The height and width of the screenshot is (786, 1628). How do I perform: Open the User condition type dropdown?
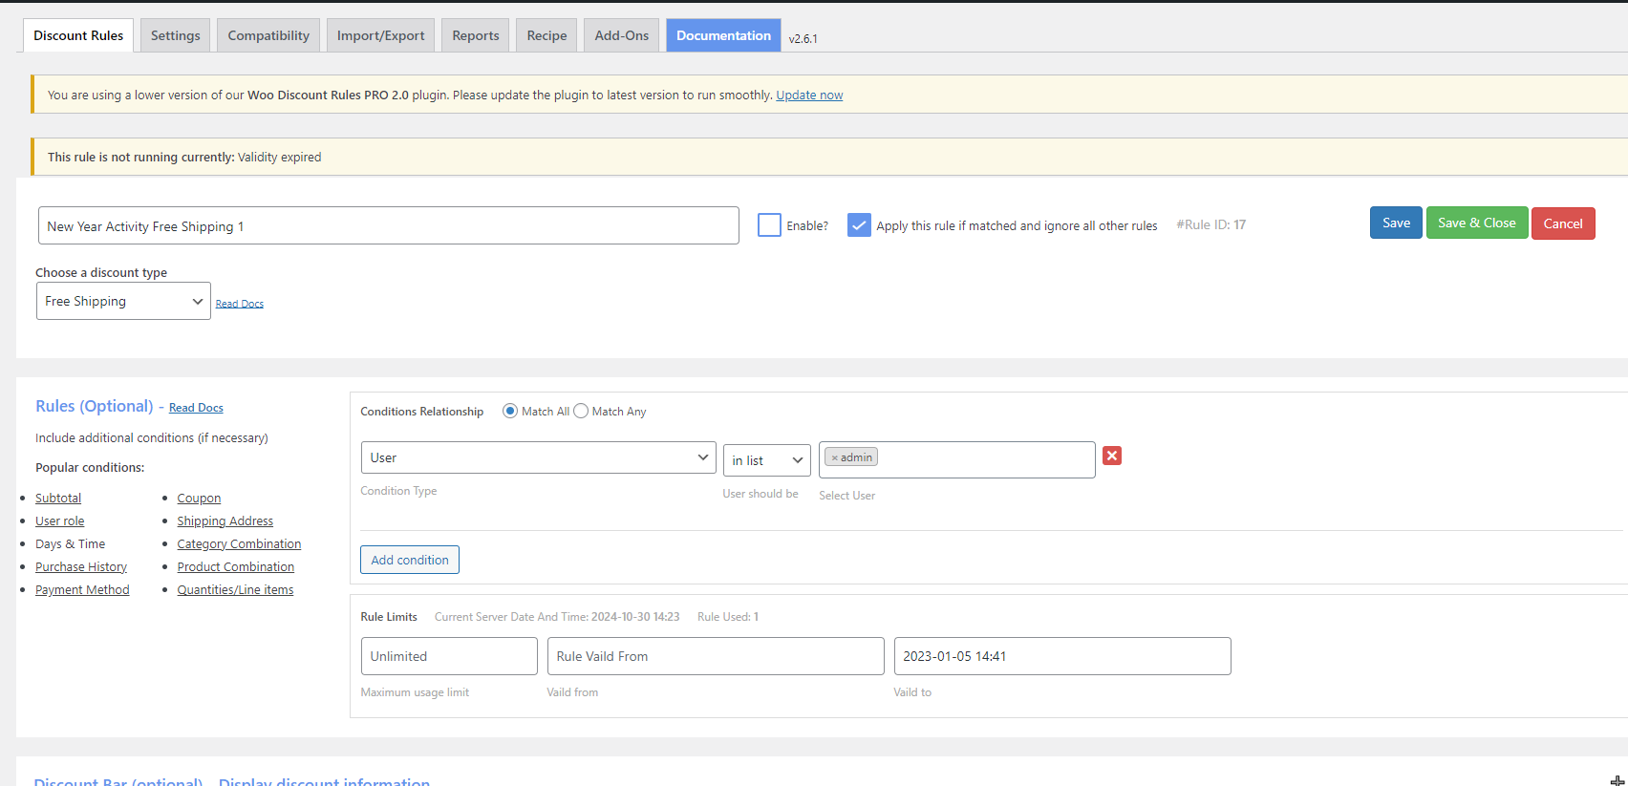pyautogui.click(x=539, y=457)
